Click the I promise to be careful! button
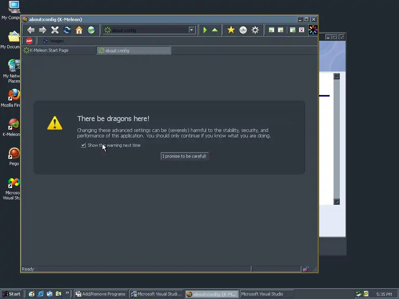The width and height of the screenshot is (399, 299). click(x=185, y=156)
